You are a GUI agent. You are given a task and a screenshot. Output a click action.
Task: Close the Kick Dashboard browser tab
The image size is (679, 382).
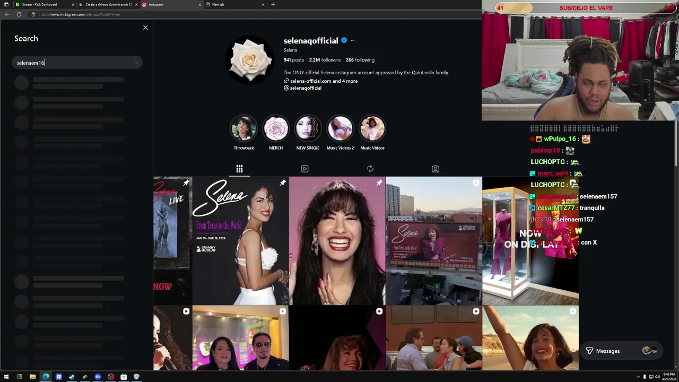click(73, 4)
